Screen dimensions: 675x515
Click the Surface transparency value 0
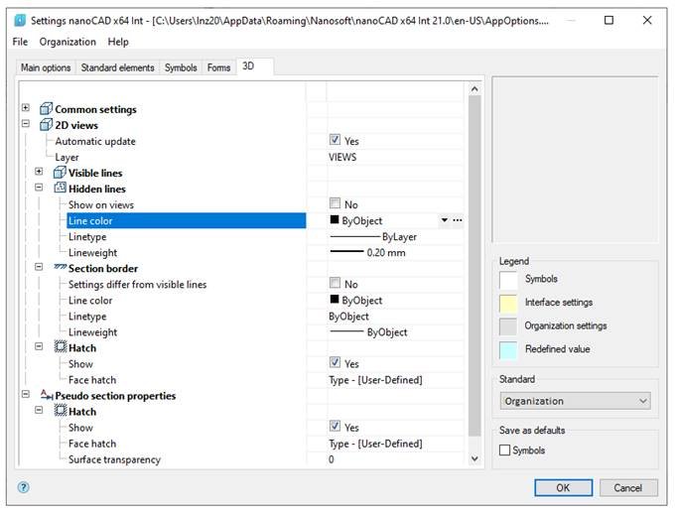coord(331,459)
